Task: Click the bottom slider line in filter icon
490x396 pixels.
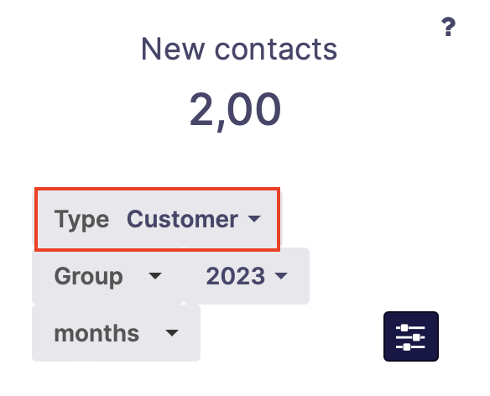Action: (410, 347)
